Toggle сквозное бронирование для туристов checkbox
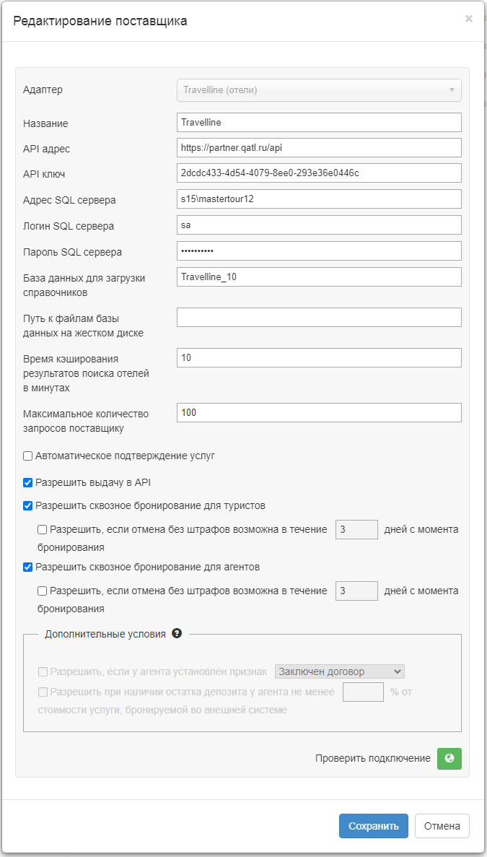487x857 pixels. point(28,505)
